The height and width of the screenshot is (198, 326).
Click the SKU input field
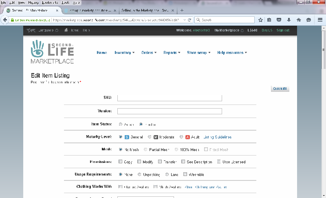point(170,98)
